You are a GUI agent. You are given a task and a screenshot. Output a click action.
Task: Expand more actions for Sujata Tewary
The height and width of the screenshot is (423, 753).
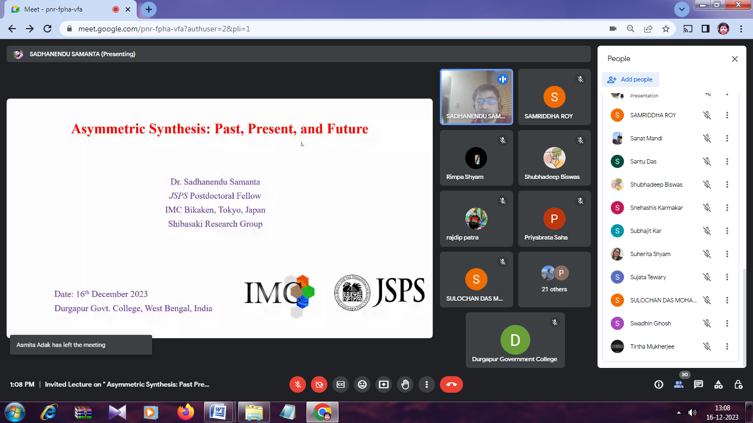727,277
